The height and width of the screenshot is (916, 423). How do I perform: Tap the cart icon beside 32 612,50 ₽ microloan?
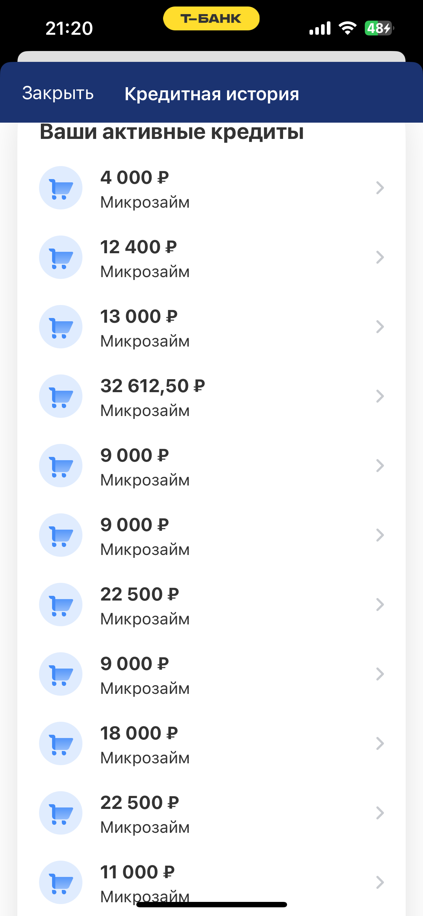(61, 396)
